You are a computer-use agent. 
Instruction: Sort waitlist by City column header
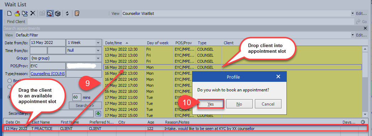click(x=131, y=122)
